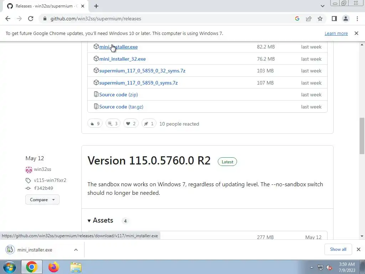Click zip file icon beside Source code (zip)
365x274 pixels.
[96, 94]
